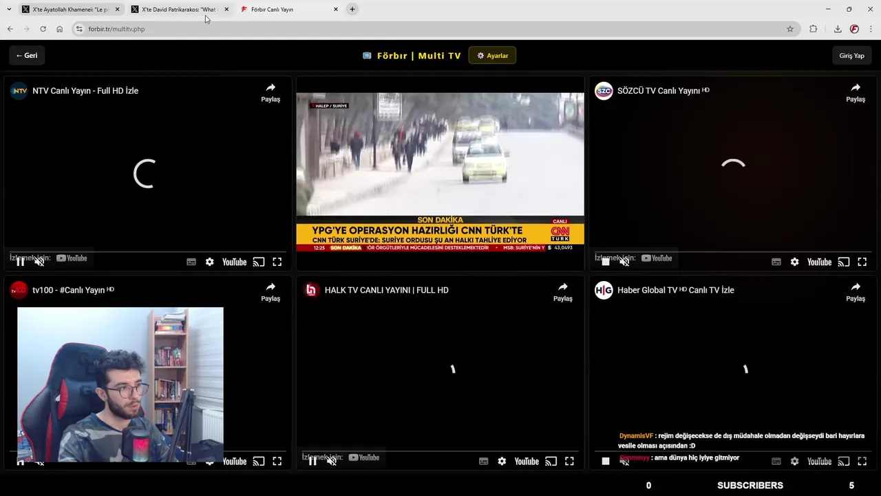The image size is (881, 496).
Task: Open the 'HALK TV CANLI YAYINI | FULL HD' title
Action: tap(387, 290)
